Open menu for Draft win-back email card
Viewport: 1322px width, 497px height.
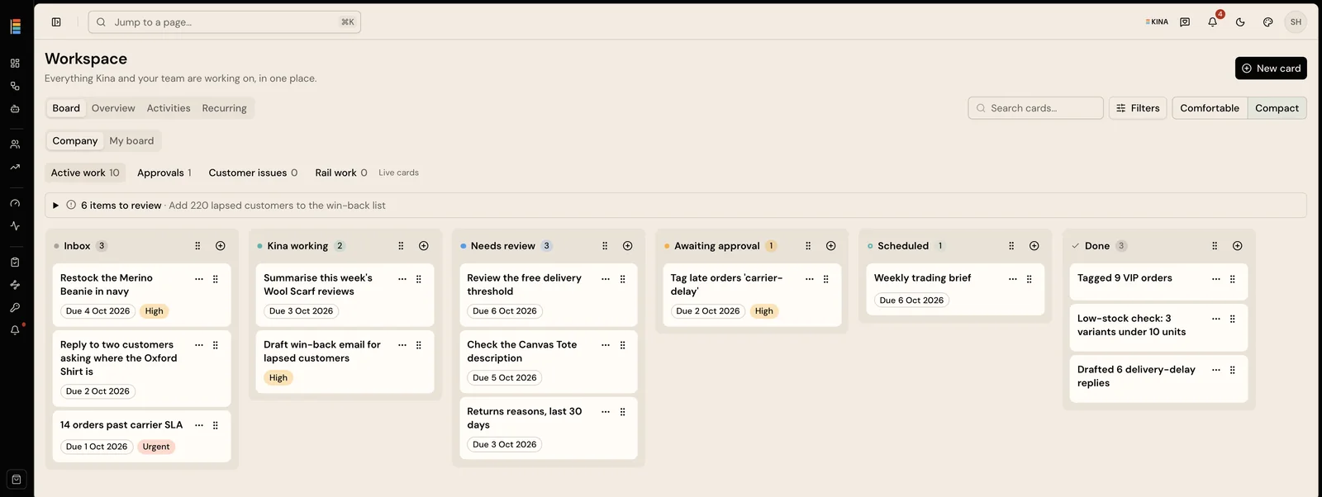point(402,345)
